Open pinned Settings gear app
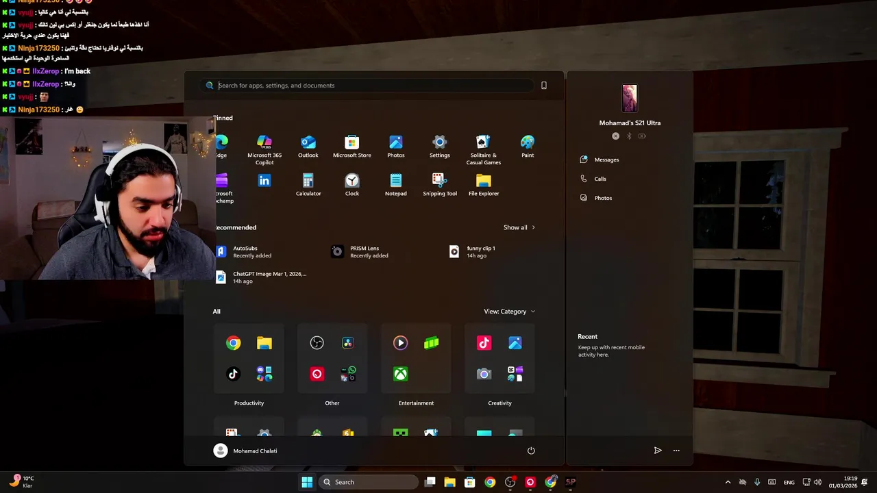This screenshot has width=877, height=493. [440, 147]
